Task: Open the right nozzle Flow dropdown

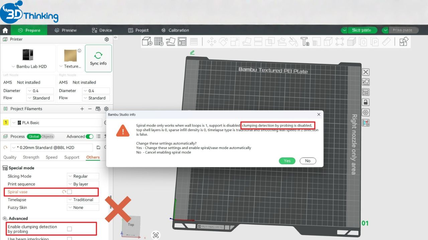Action: pyautogui.click(x=96, y=98)
